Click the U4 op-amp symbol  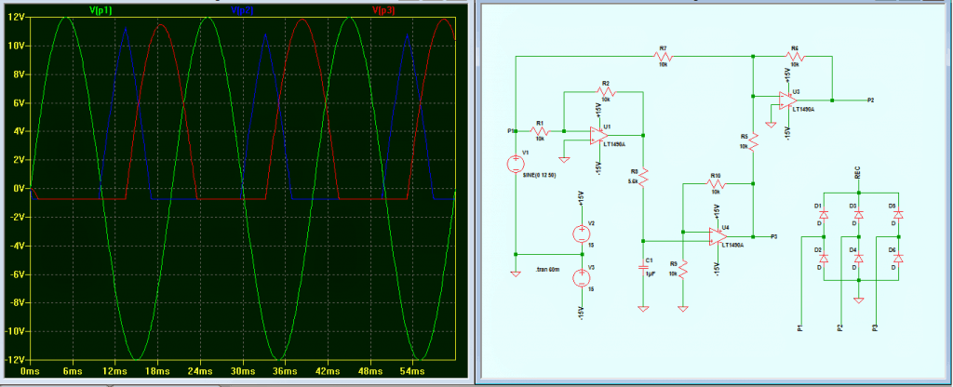coord(713,237)
